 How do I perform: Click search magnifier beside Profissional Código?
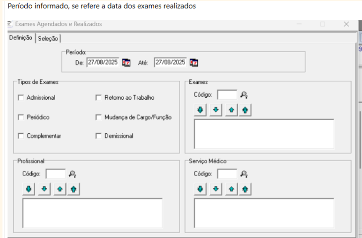(x=72, y=174)
